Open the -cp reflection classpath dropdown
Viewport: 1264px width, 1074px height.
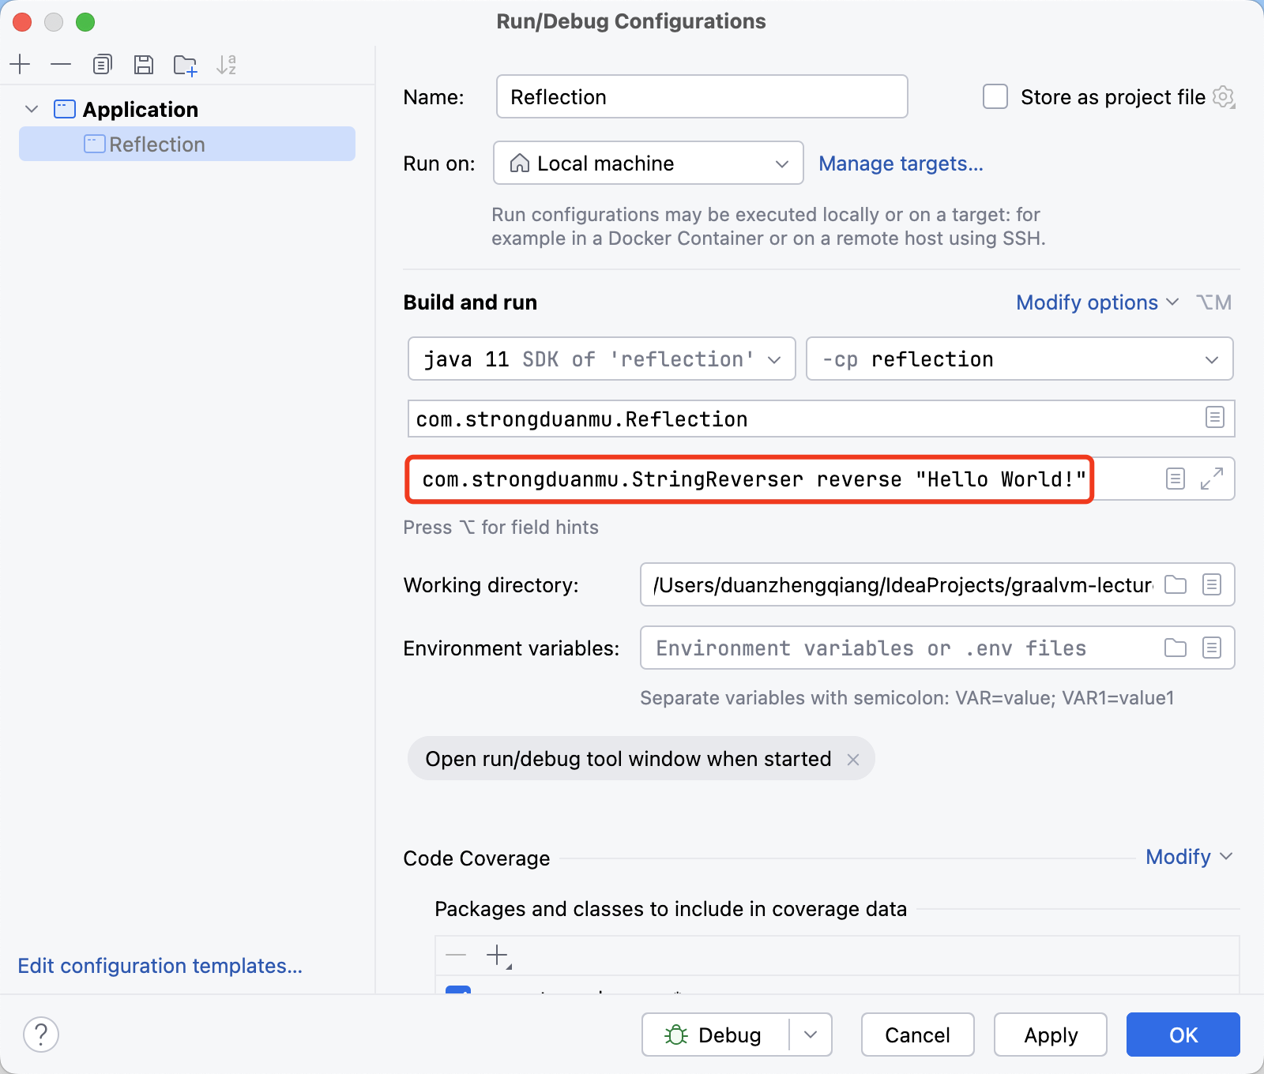click(1019, 359)
